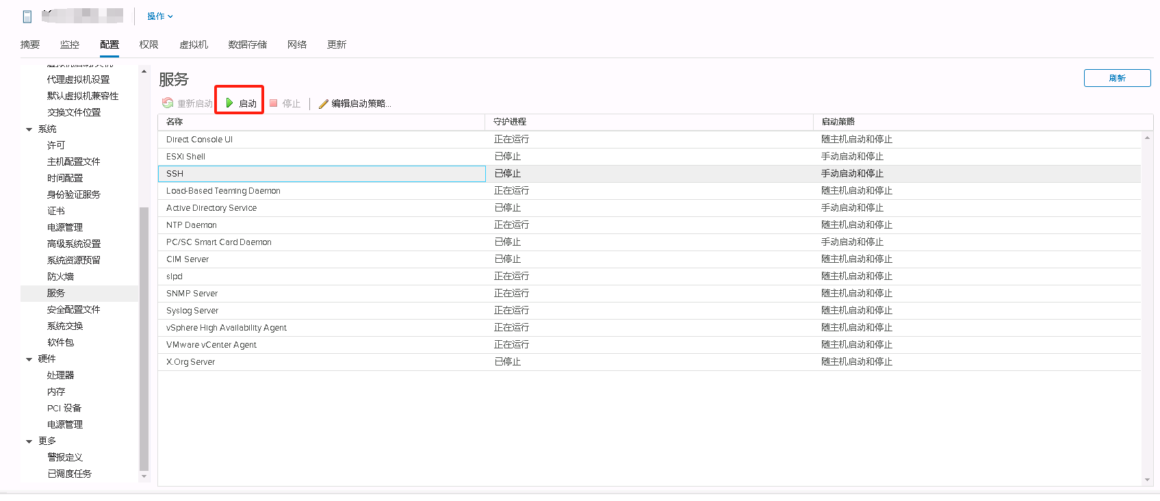Select Load-Based Teaming Daemon row
The image size is (1160, 501).
coord(649,191)
